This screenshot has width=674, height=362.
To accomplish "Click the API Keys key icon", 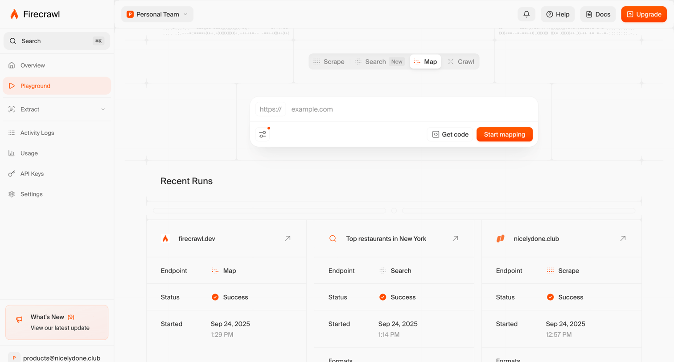I will click(x=12, y=174).
